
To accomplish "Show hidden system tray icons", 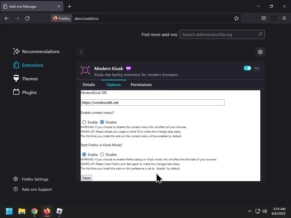I will (x=250, y=211).
